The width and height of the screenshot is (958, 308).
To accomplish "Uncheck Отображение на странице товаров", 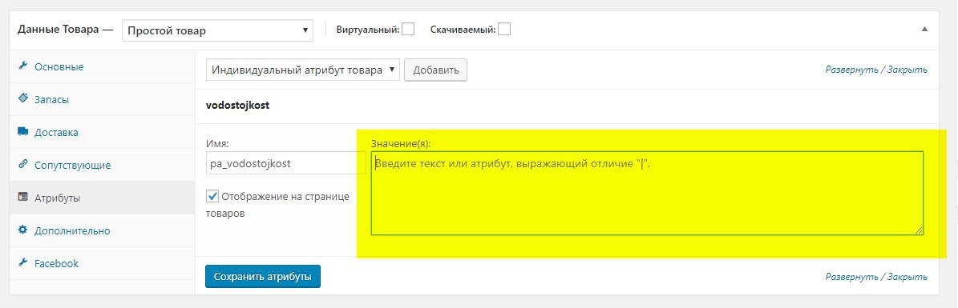I will click(212, 196).
